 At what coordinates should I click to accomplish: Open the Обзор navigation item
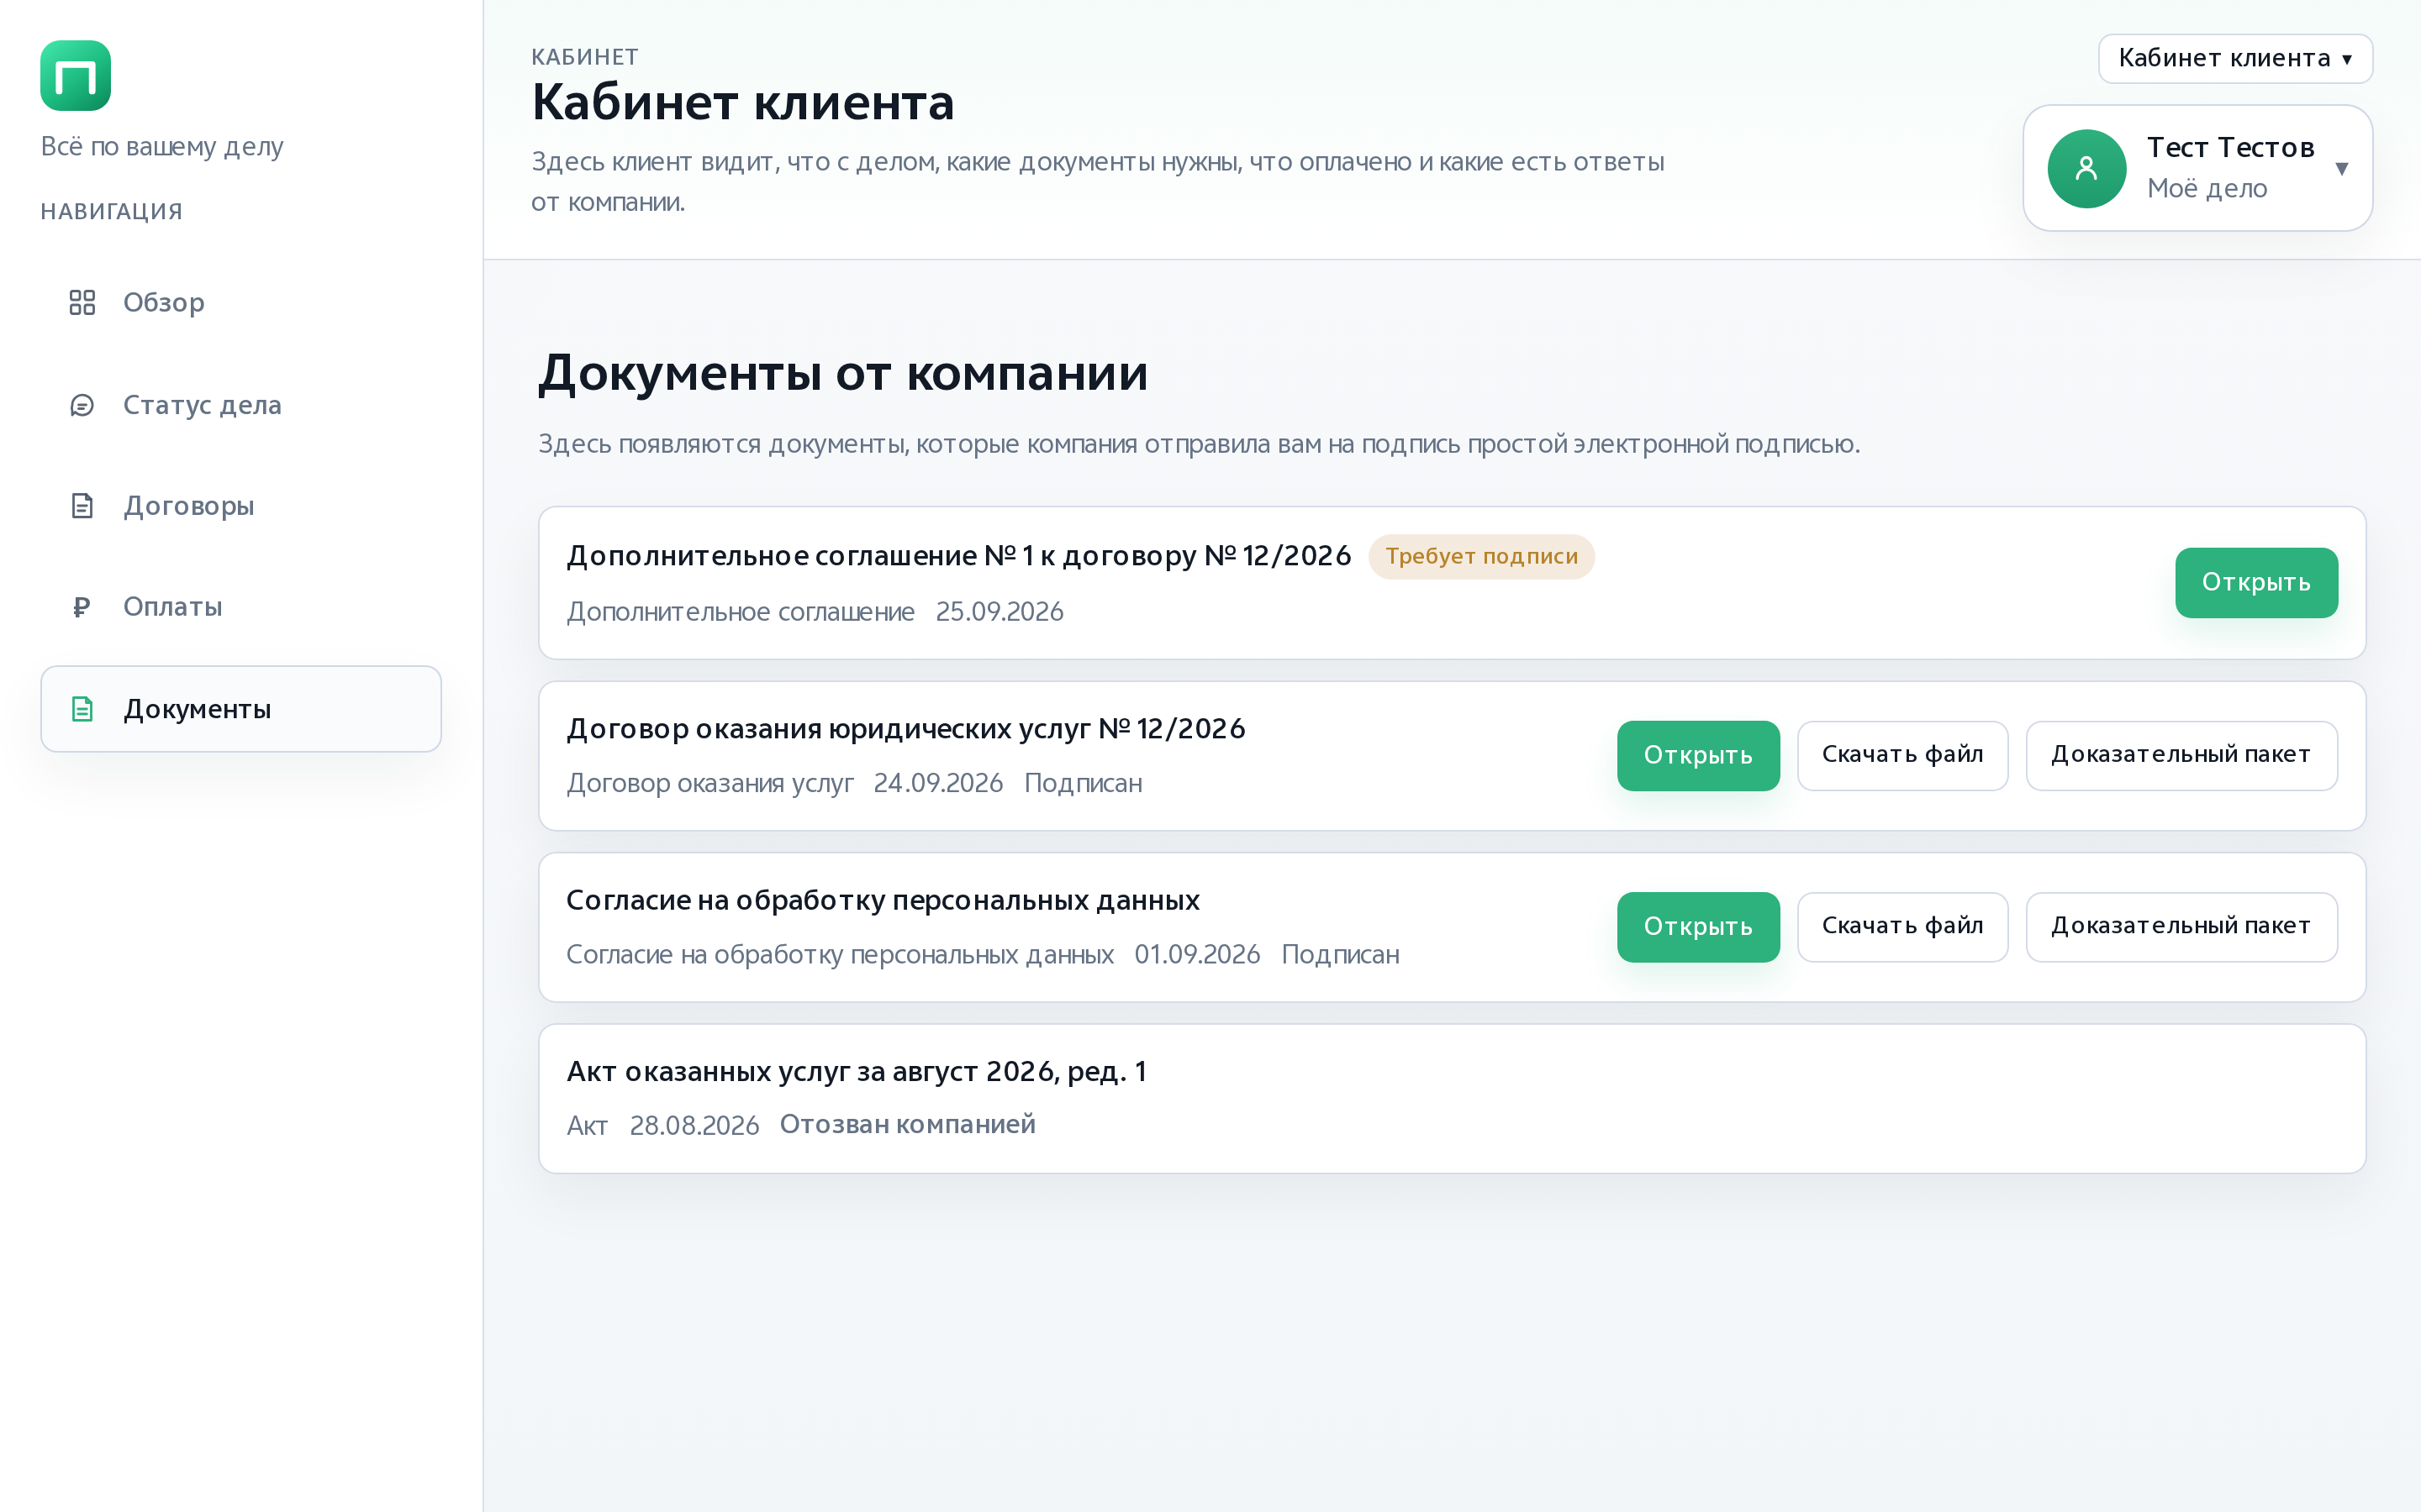(x=241, y=302)
